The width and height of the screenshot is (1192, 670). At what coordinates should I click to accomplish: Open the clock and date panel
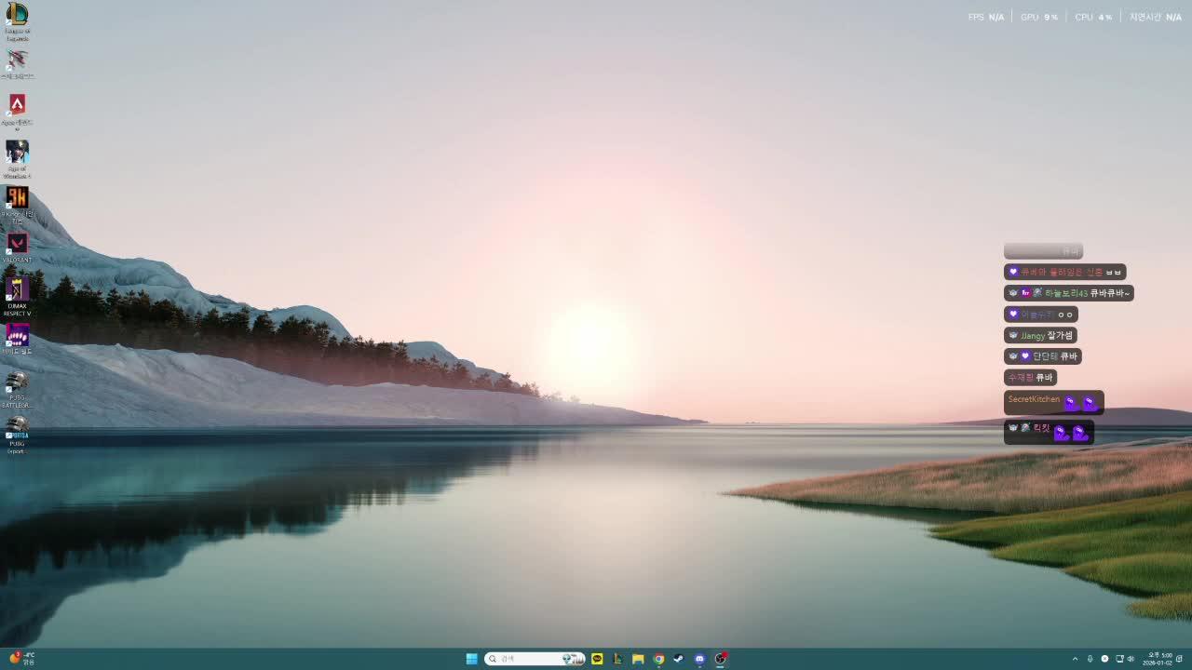[1159, 659]
